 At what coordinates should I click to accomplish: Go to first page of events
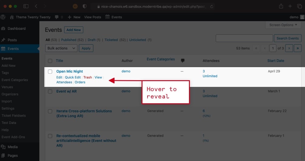[256, 48]
